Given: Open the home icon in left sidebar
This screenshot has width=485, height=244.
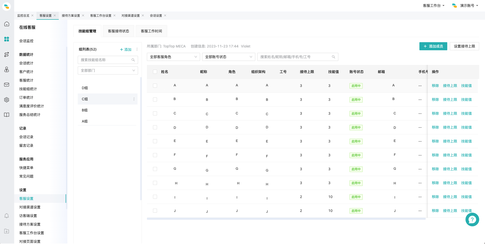Looking at the screenshot, I should pos(7,24).
